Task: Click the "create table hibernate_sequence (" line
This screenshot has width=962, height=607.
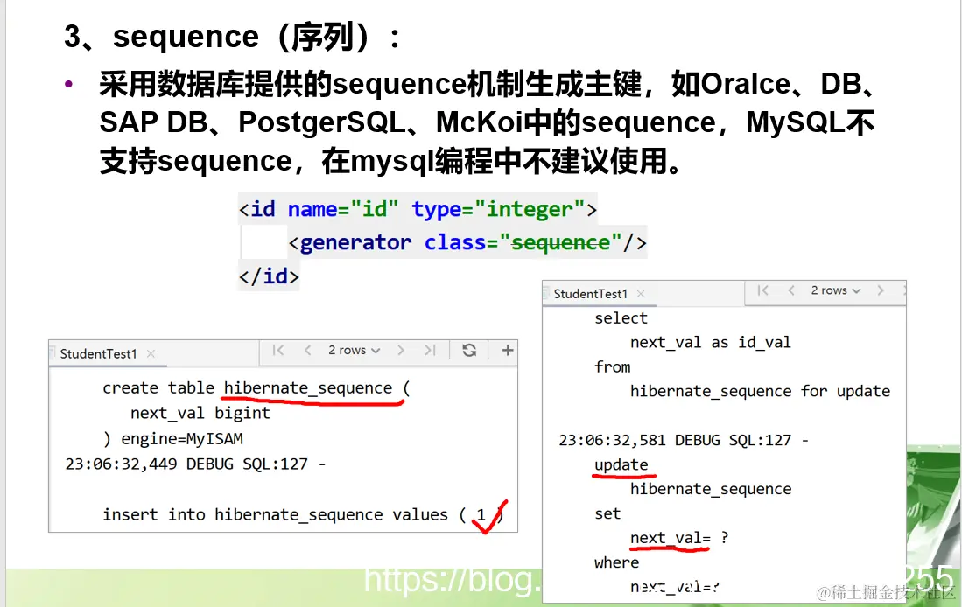Action: tap(256, 388)
